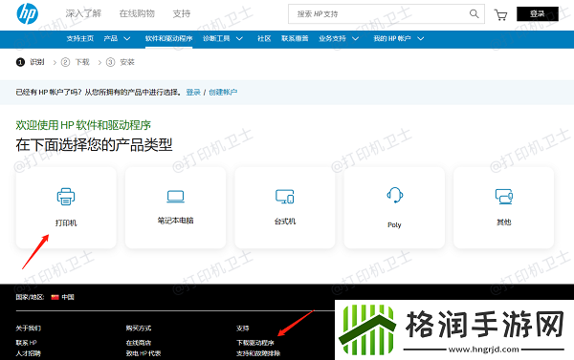The image size is (574, 360).
Task: Open footer link 支持和故障排除
Action: [258, 353]
